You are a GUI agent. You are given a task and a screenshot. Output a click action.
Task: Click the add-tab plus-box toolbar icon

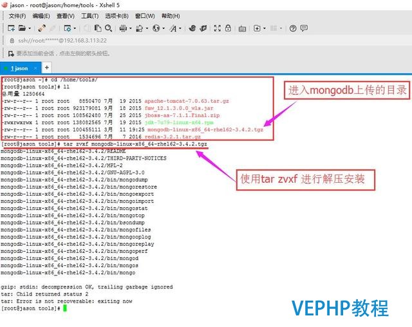257,28
